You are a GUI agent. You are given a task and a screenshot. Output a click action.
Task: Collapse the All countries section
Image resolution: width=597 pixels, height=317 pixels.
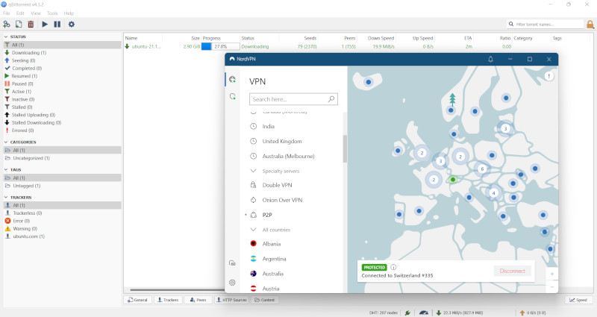tap(253, 230)
